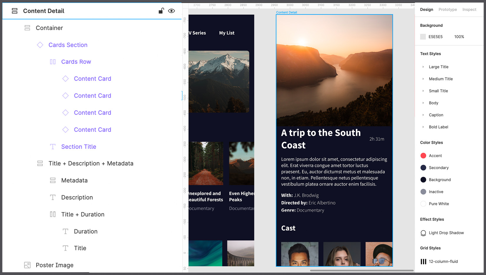Apply the Bold Label text style

coord(438,127)
